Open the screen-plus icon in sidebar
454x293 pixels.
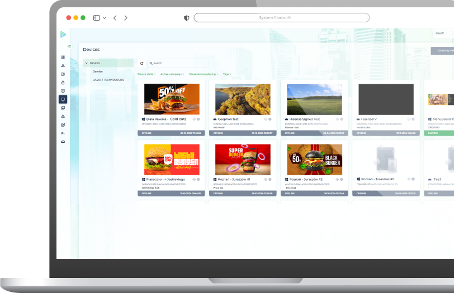coord(63,91)
